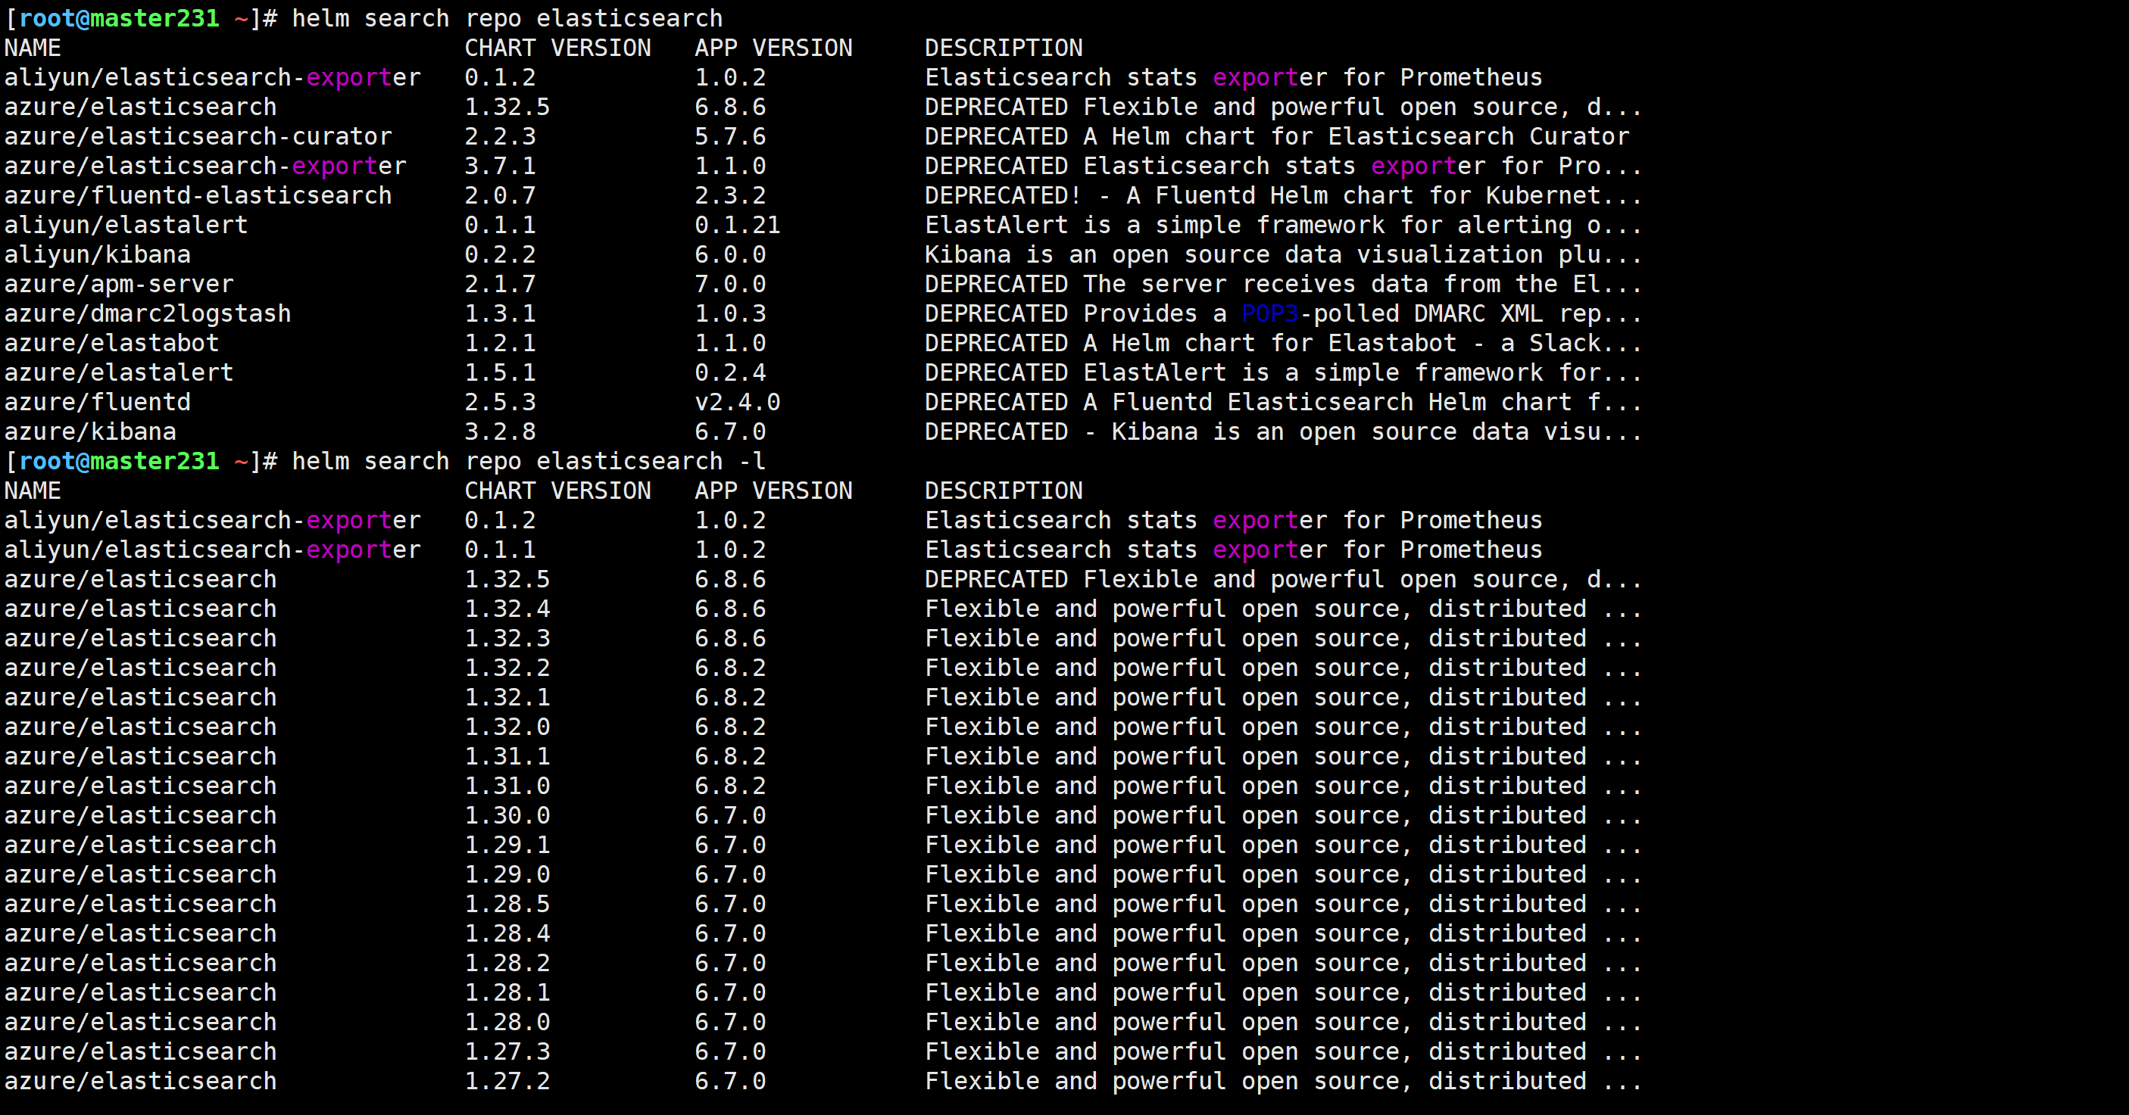2129x1115 pixels.
Task: Click aliyun/elasticsearch-exporter row with version 0.1.1
Action: click(x=212, y=550)
